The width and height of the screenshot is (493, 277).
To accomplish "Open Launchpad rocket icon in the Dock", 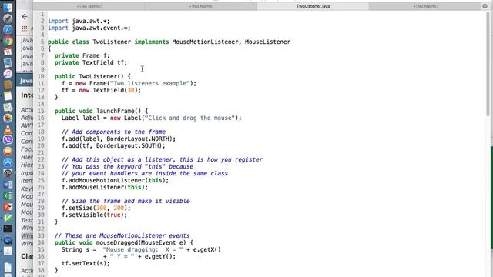I will pos(8,18).
